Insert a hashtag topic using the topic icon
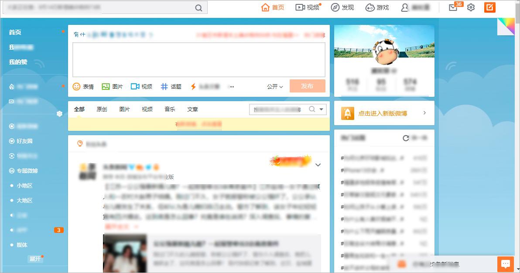This screenshot has width=520, height=273. pos(164,86)
